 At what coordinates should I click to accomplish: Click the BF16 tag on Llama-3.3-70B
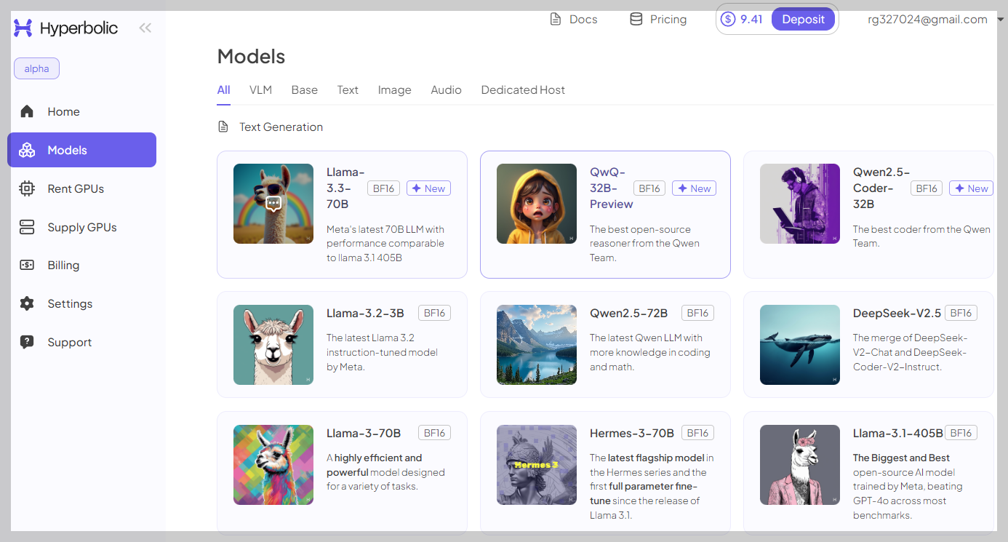pos(383,188)
